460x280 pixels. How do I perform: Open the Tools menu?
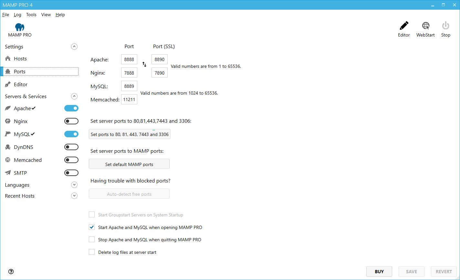[31, 15]
